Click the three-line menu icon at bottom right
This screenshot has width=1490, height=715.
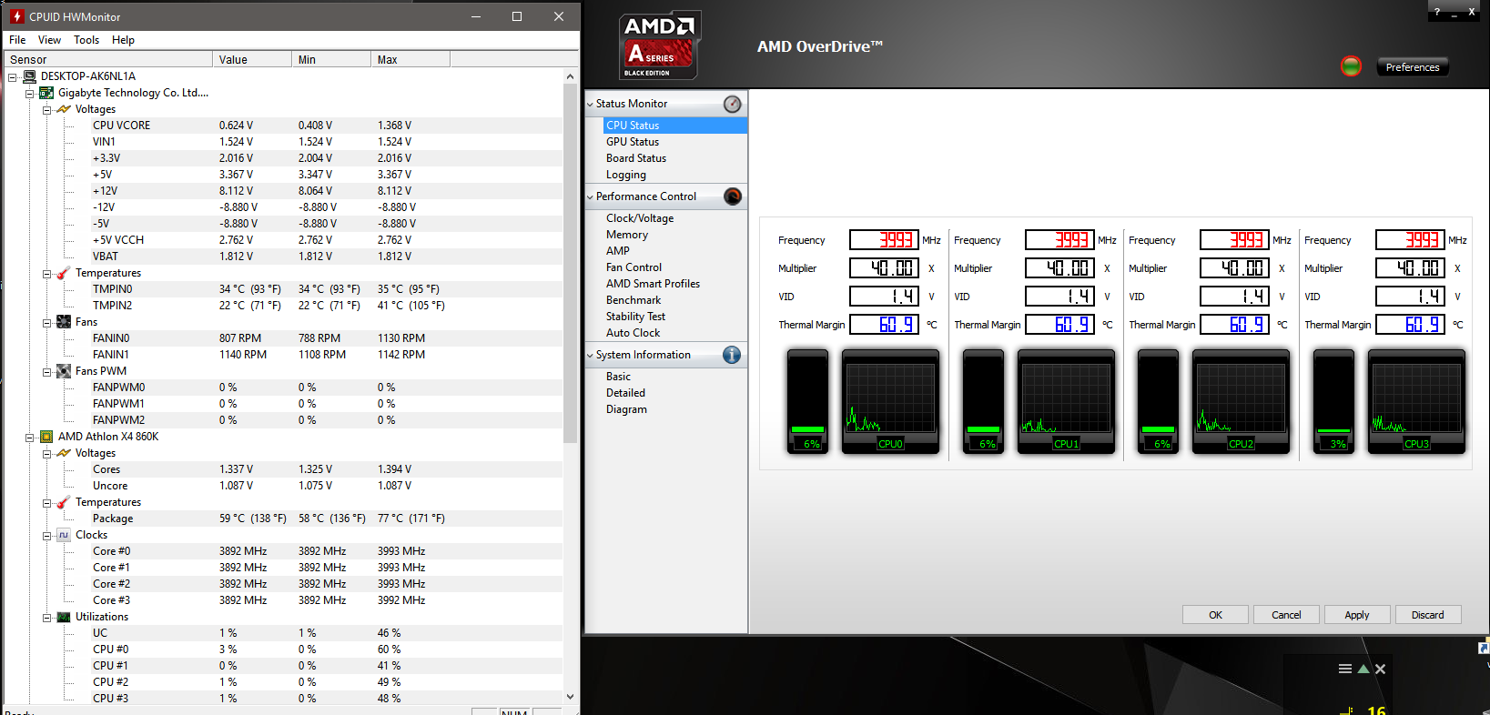[1344, 669]
